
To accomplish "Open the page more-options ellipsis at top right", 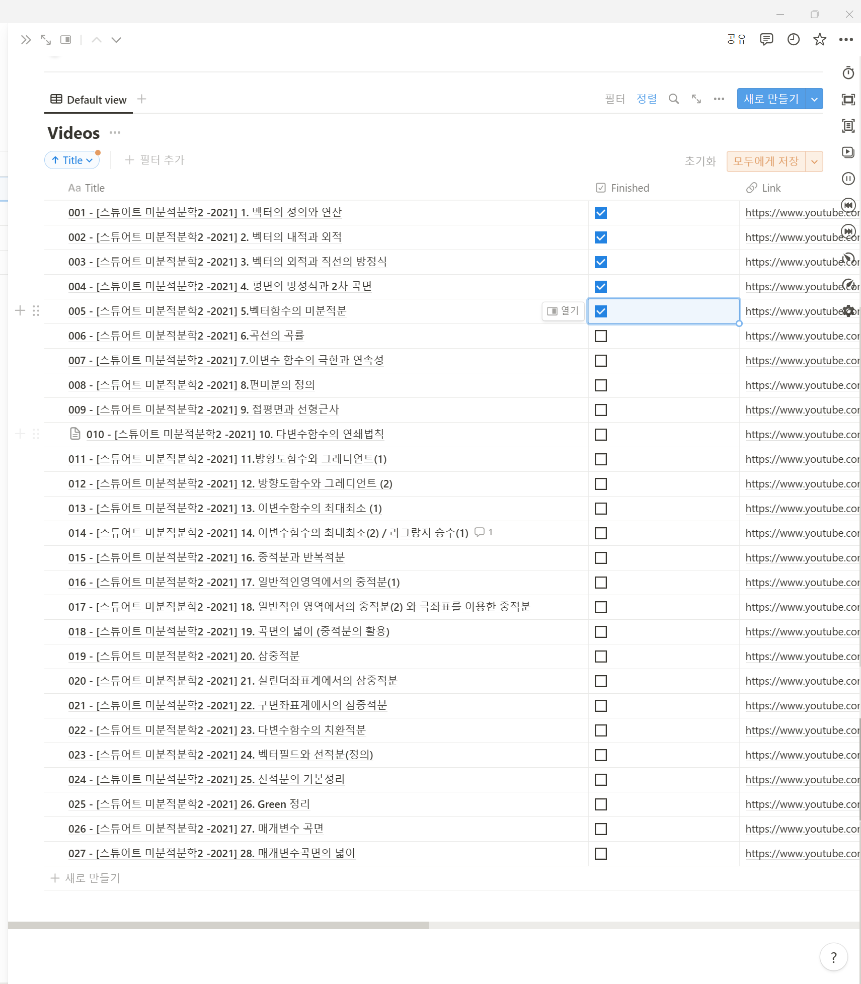I will (846, 39).
